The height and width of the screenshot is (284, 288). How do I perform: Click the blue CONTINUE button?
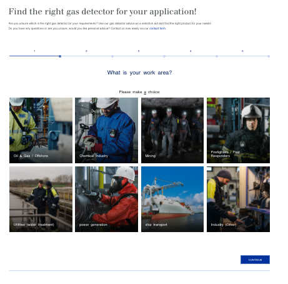[255, 260]
